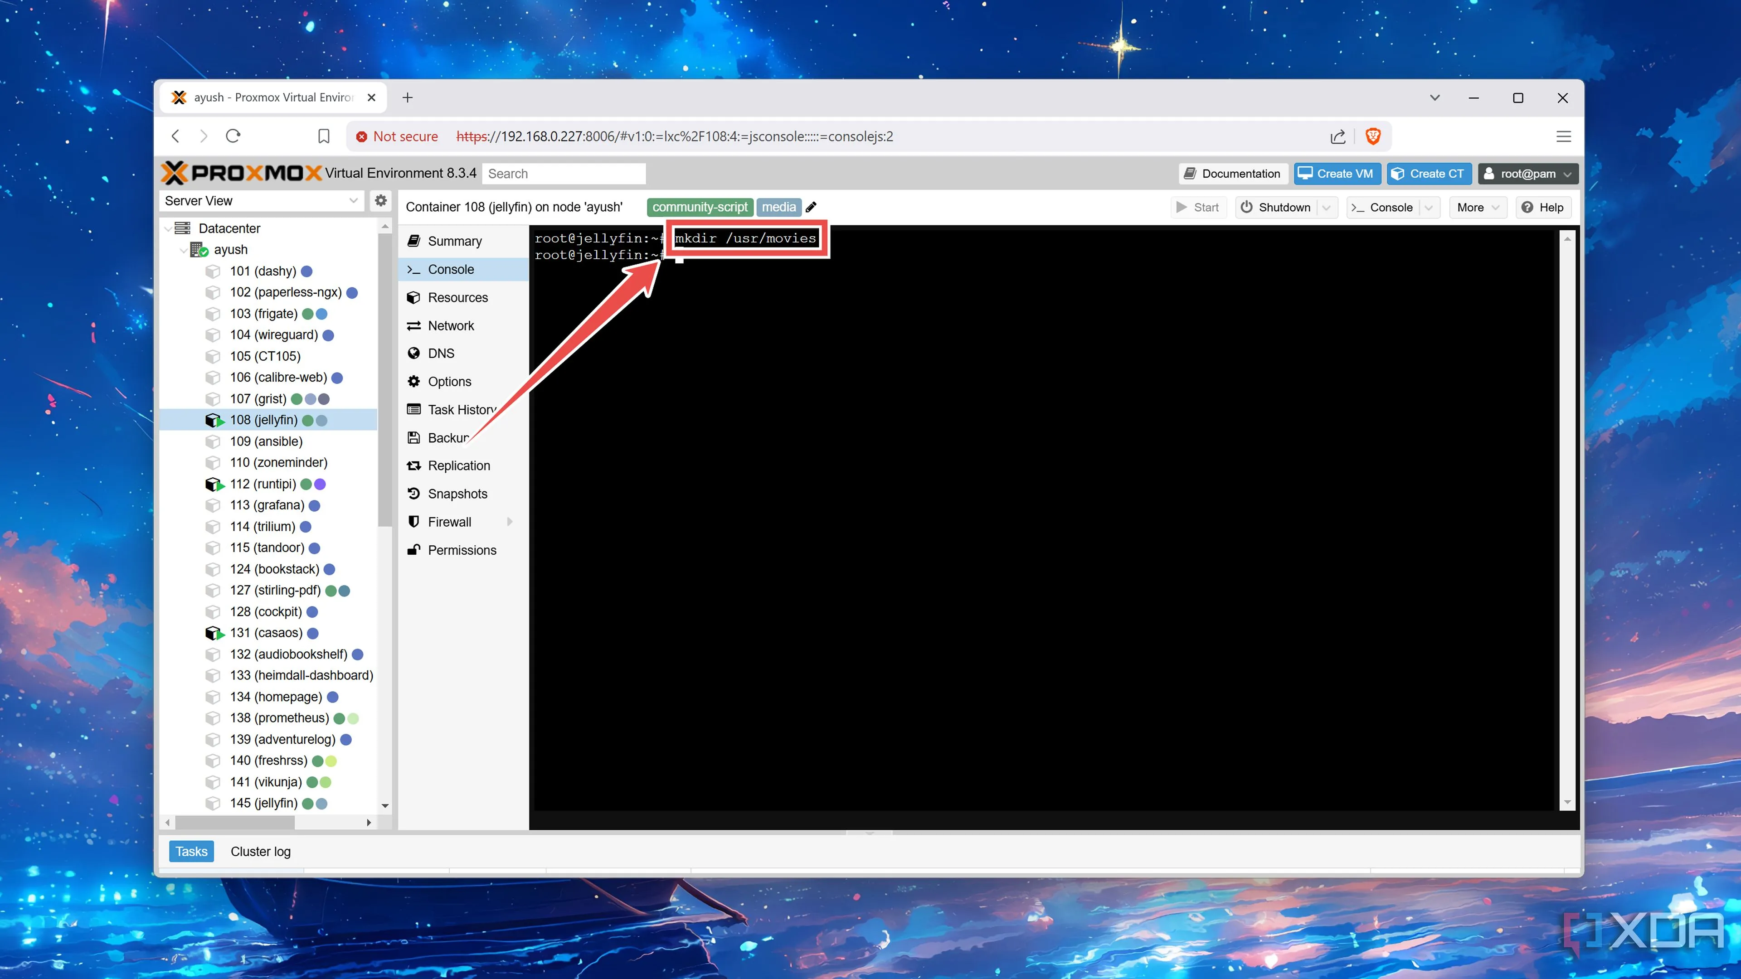This screenshot has height=979, width=1741.
Task: Open the Server View dropdown
Action: click(261, 201)
